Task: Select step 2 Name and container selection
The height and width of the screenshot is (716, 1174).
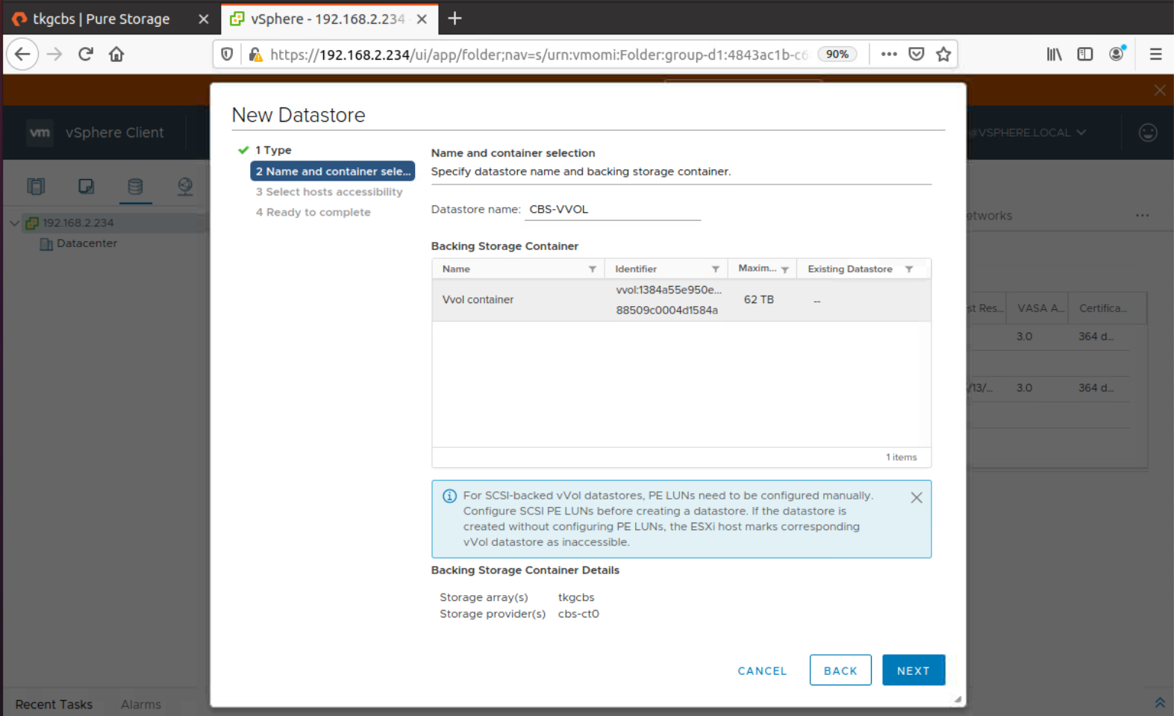Action: 333,171
